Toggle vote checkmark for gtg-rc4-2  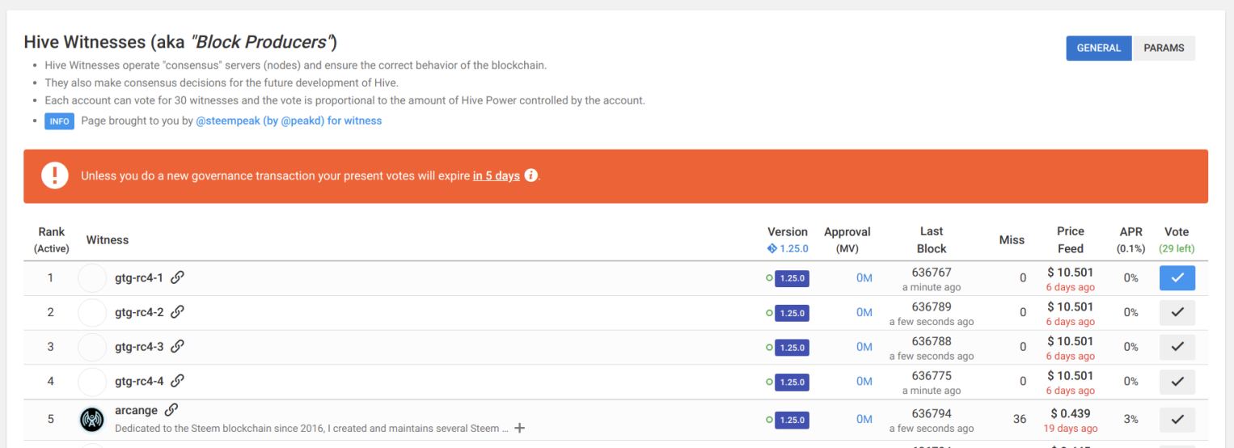[1177, 312]
